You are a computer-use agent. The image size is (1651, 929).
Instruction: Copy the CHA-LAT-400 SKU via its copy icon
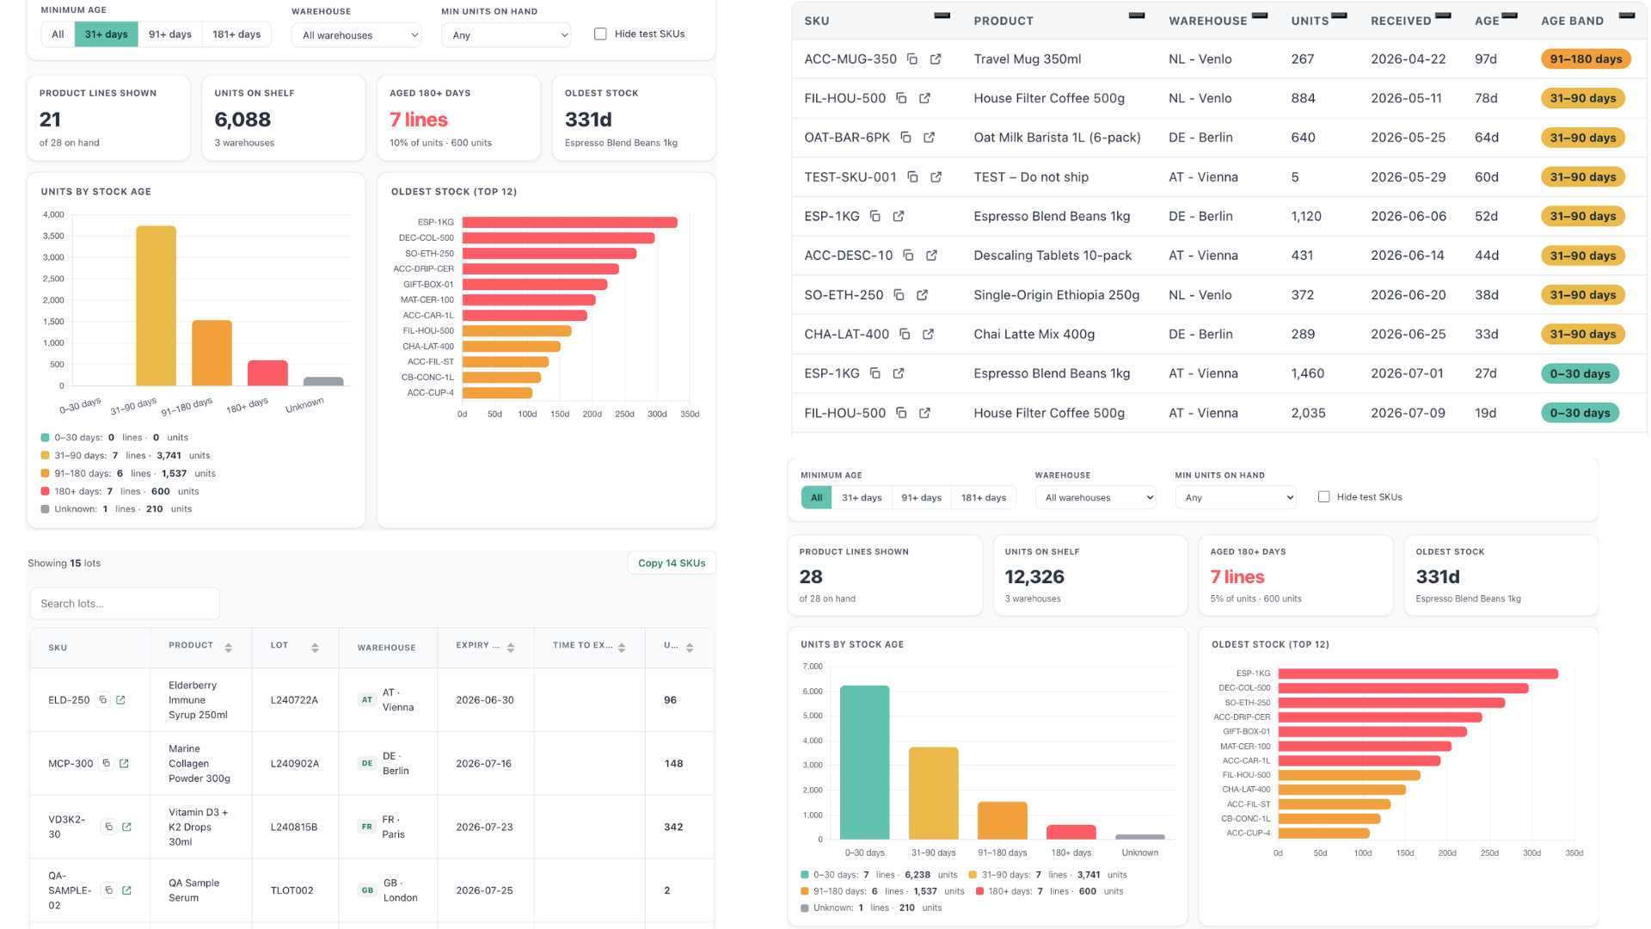pos(905,334)
